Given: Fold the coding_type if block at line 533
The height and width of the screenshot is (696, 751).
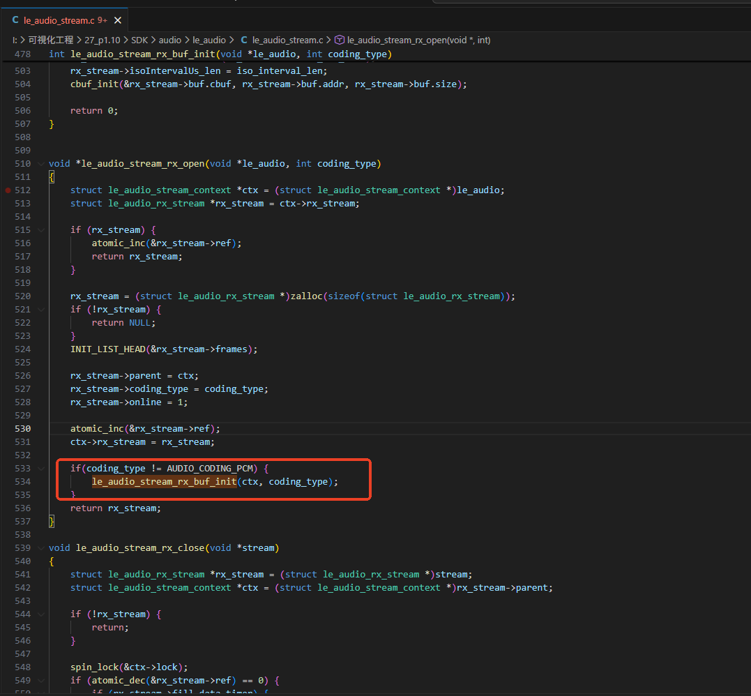Looking at the screenshot, I should pyautogui.click(x=41, y=469).
